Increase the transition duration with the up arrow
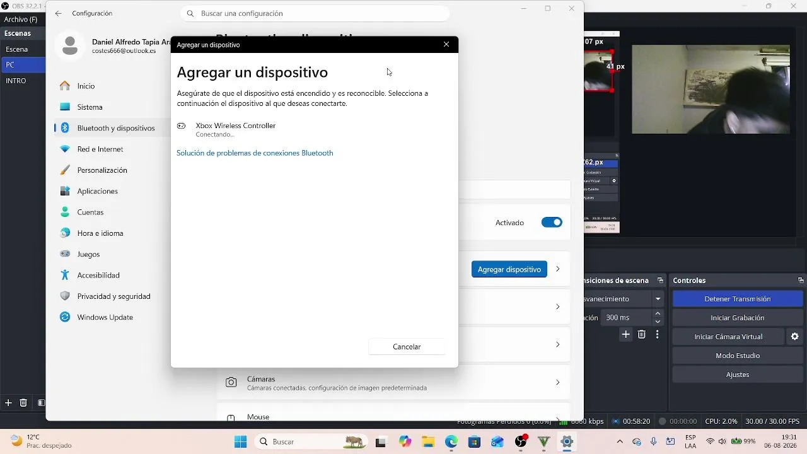807x454 pixels. pyautogui.click(x=658, y=313)
